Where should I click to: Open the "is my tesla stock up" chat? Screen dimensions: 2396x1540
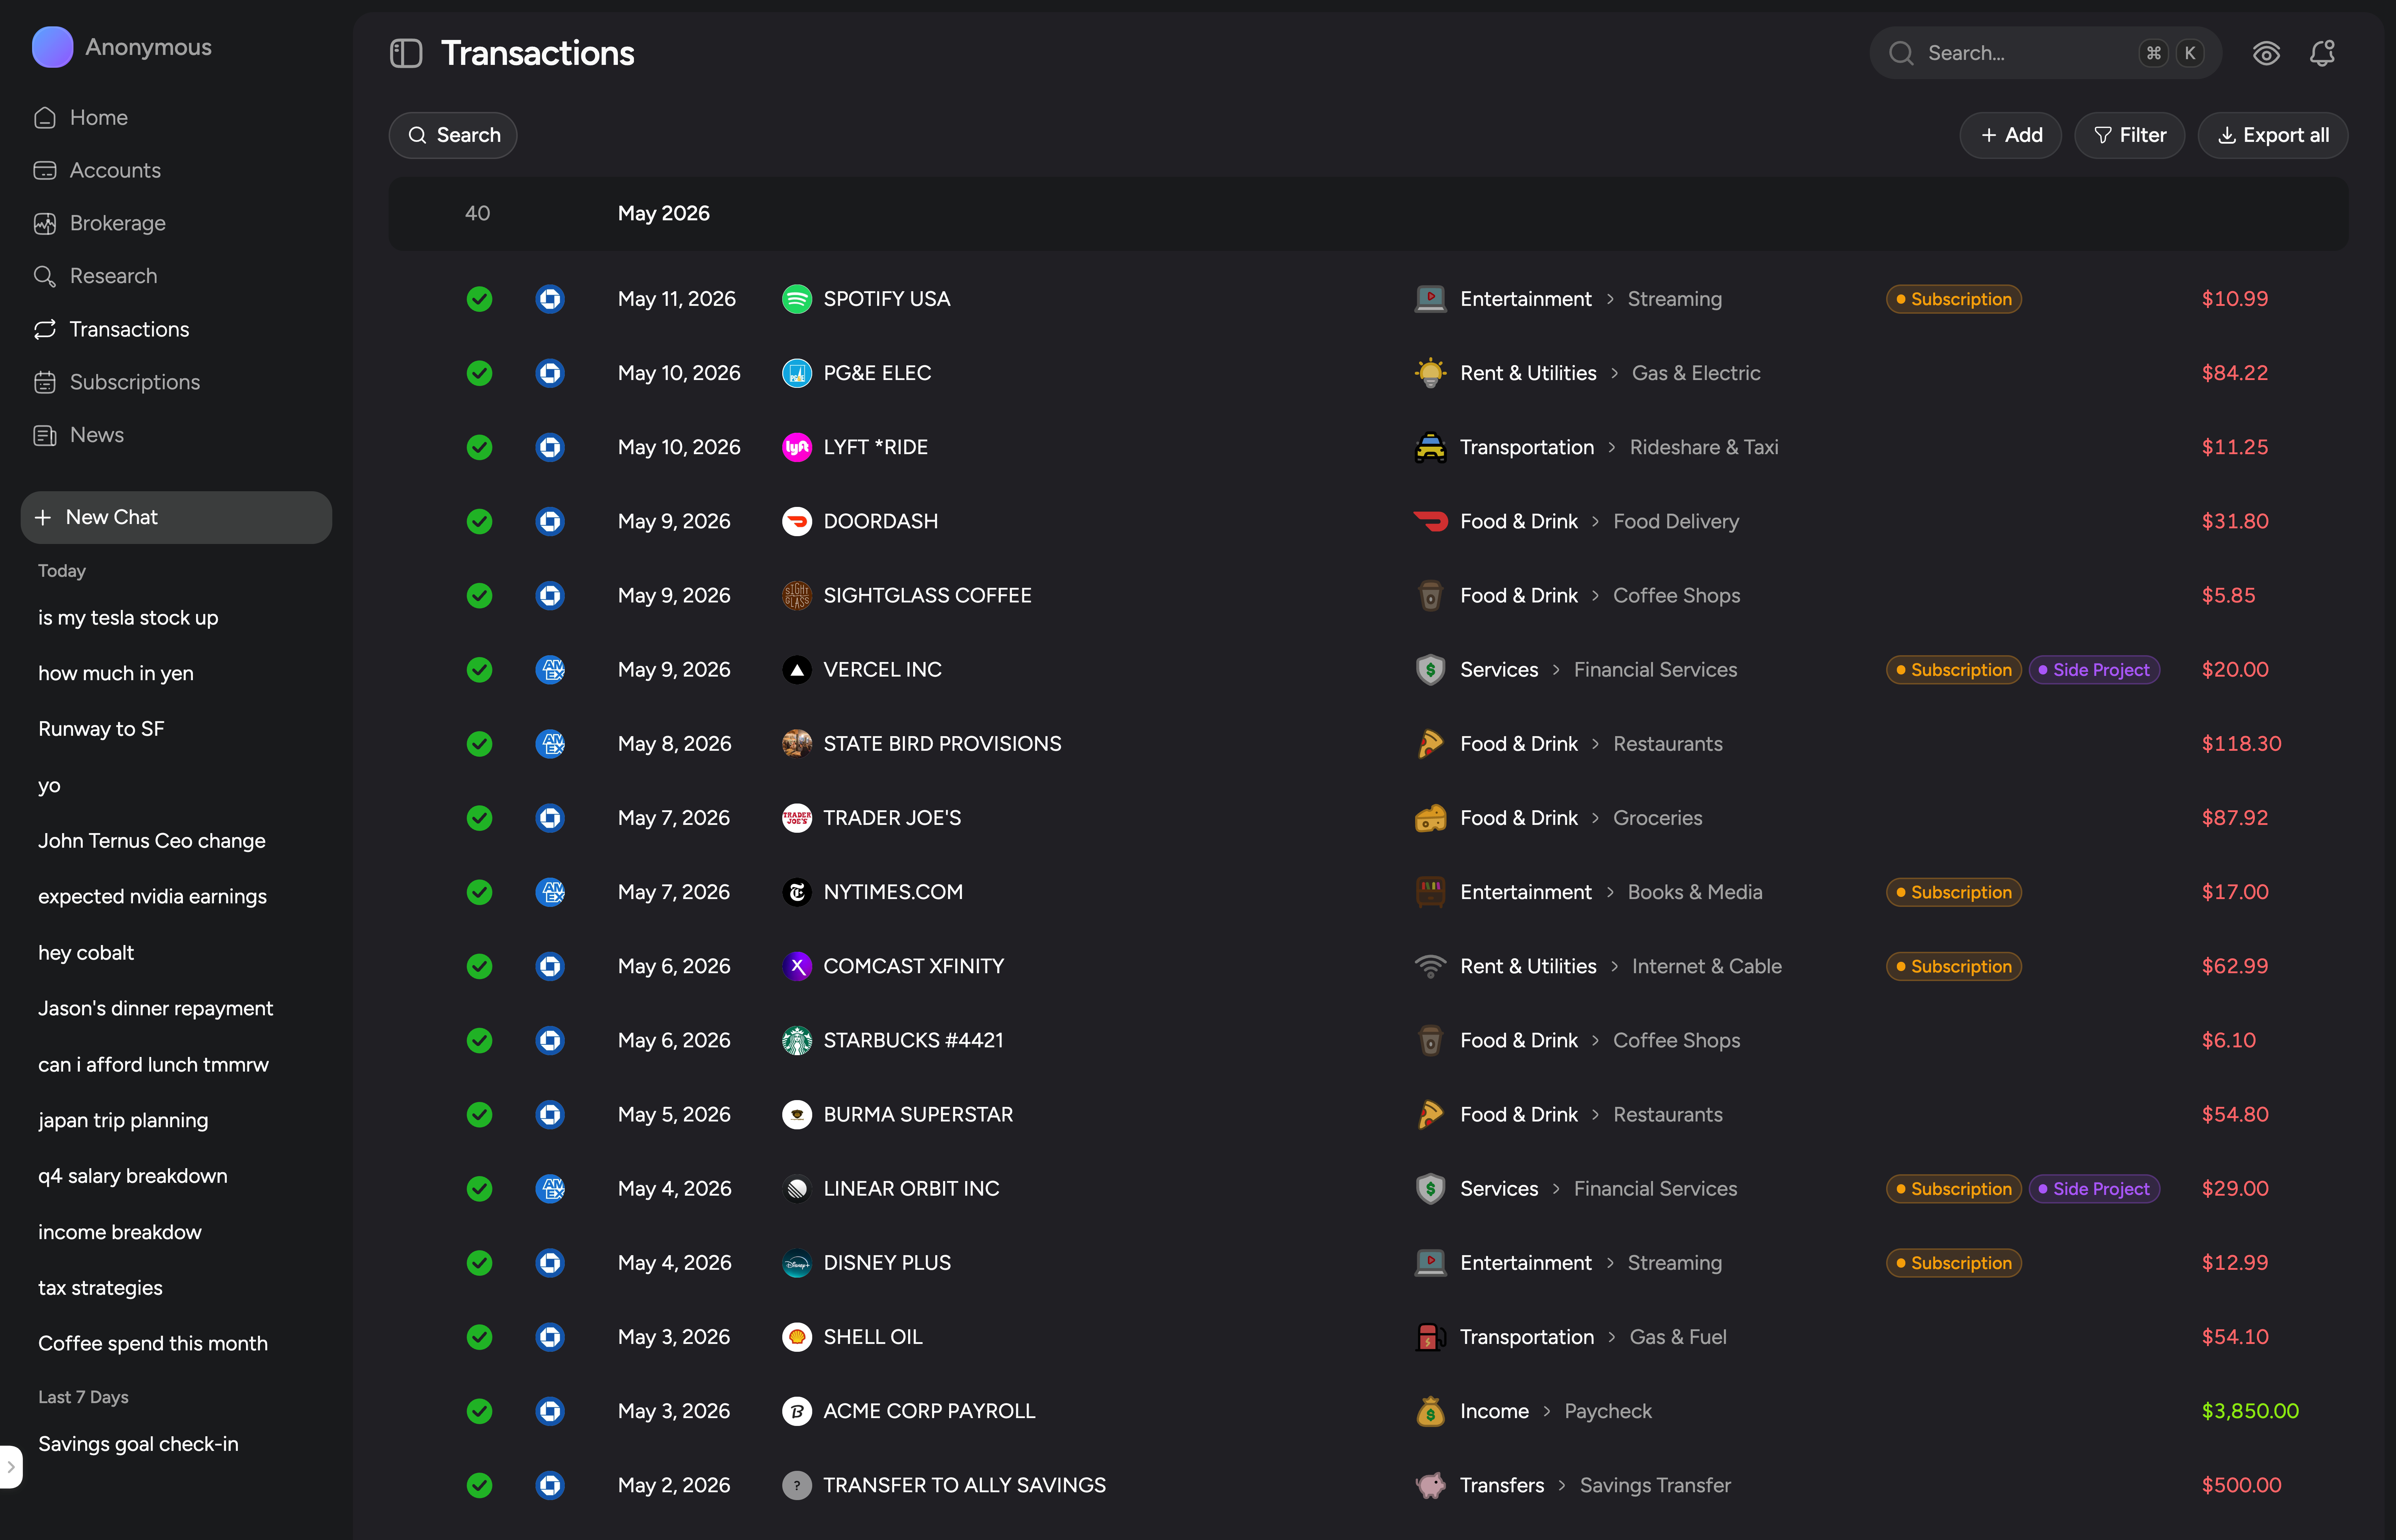pyautogui.click(x=128, y=618)
